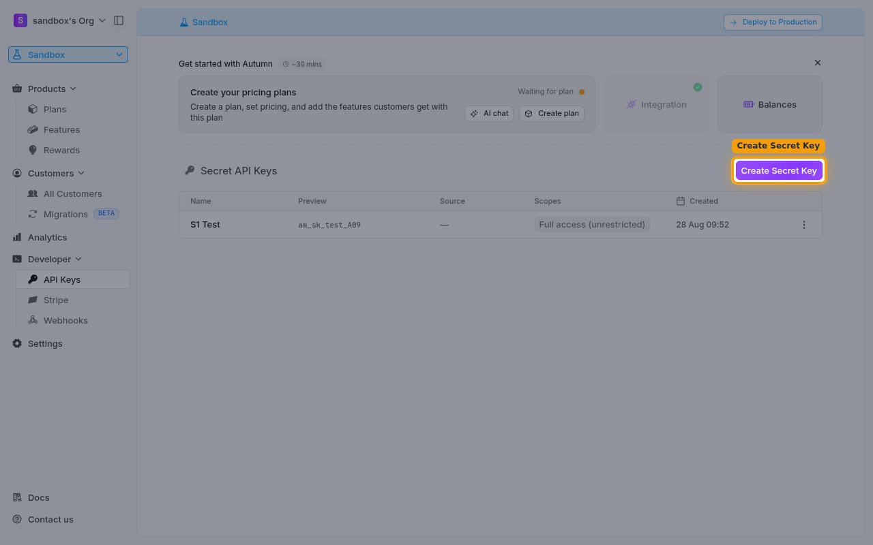The height and width of the screenshot is (545, 873).
Task: Click the Waiting for plan status
Action: click(x=551, y=91)
